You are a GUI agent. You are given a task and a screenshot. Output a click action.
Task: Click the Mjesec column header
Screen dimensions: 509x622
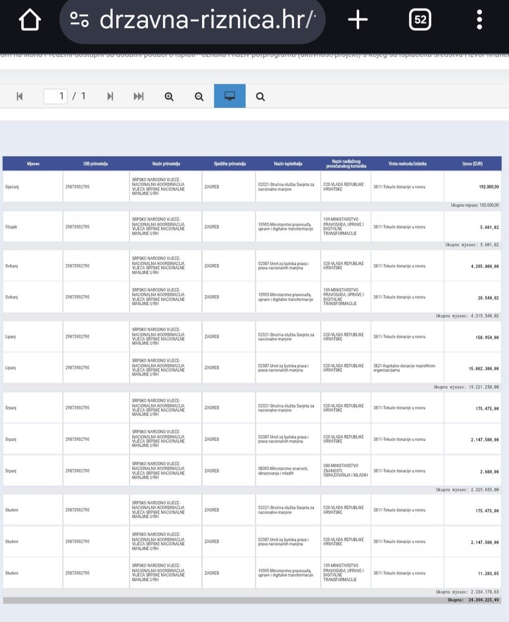(x=33, y=164)
